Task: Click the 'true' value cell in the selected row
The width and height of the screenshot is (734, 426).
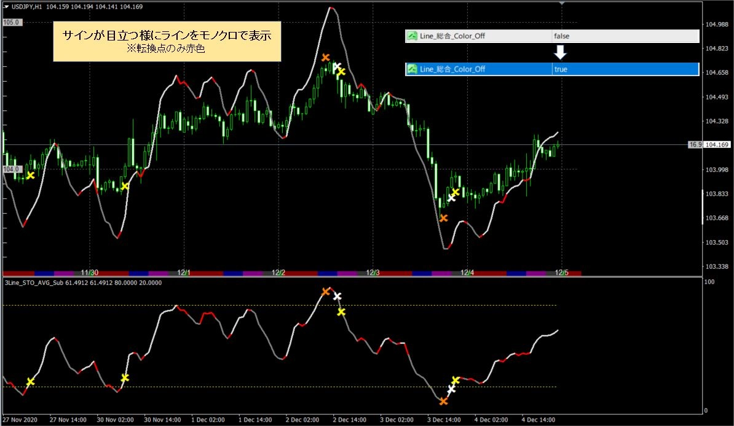Action: [625, 69]
